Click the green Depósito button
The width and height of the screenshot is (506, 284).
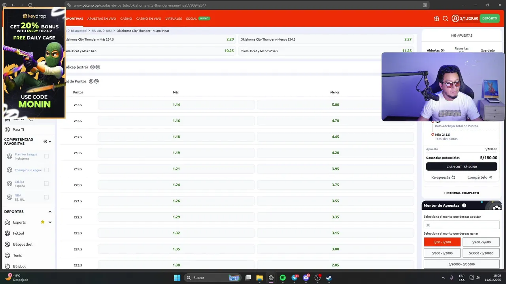489,19
